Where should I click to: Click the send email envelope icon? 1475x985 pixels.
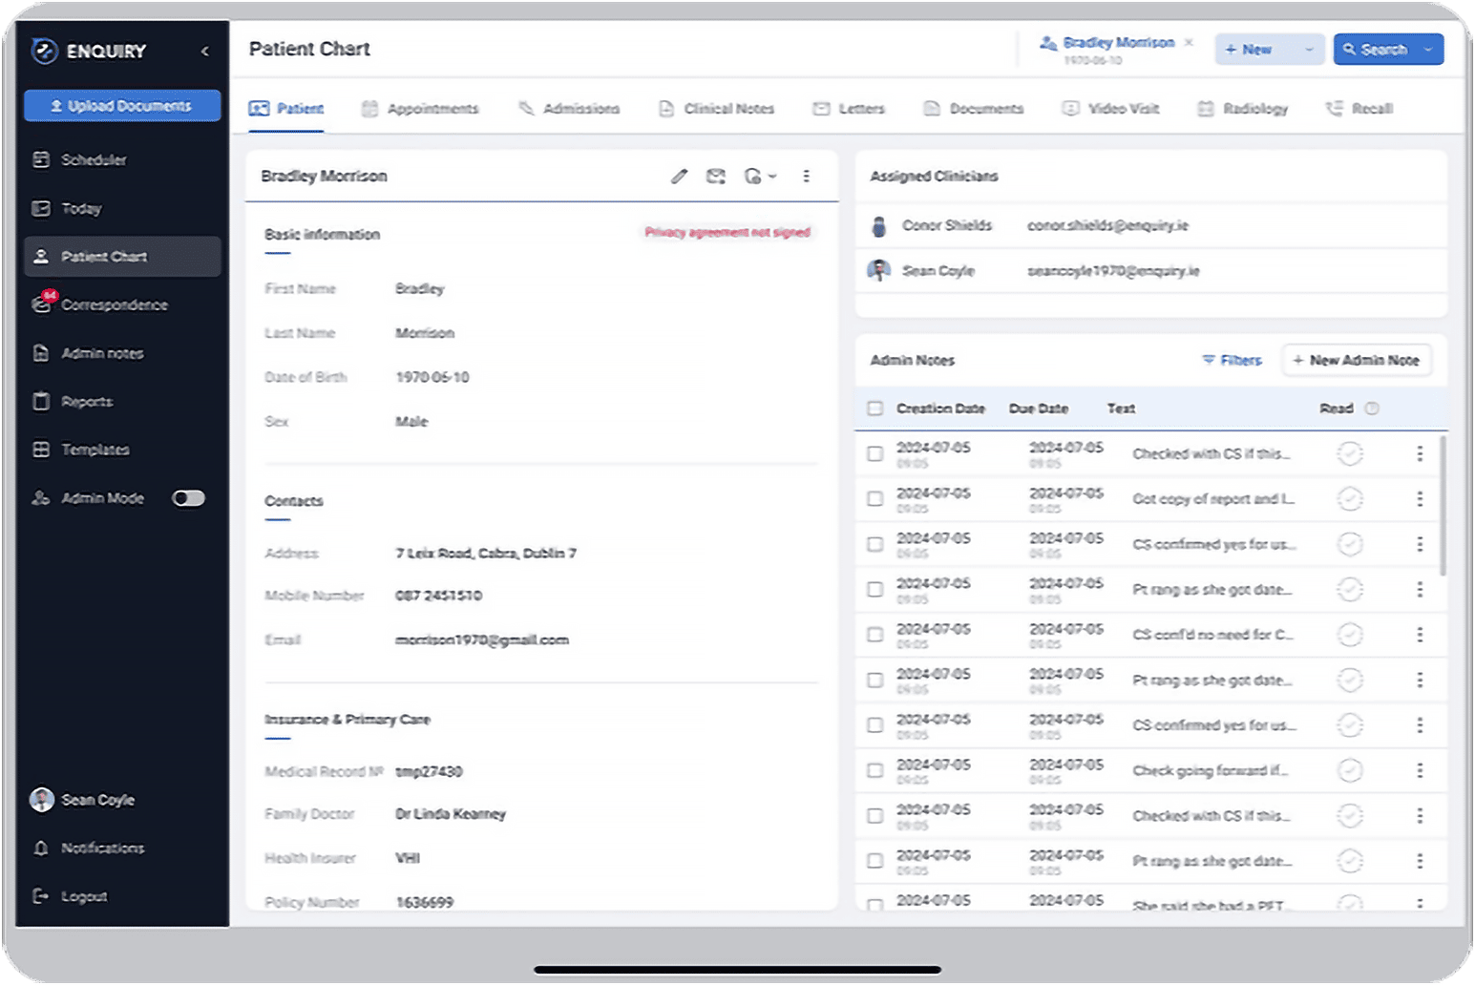pos(715,177)
